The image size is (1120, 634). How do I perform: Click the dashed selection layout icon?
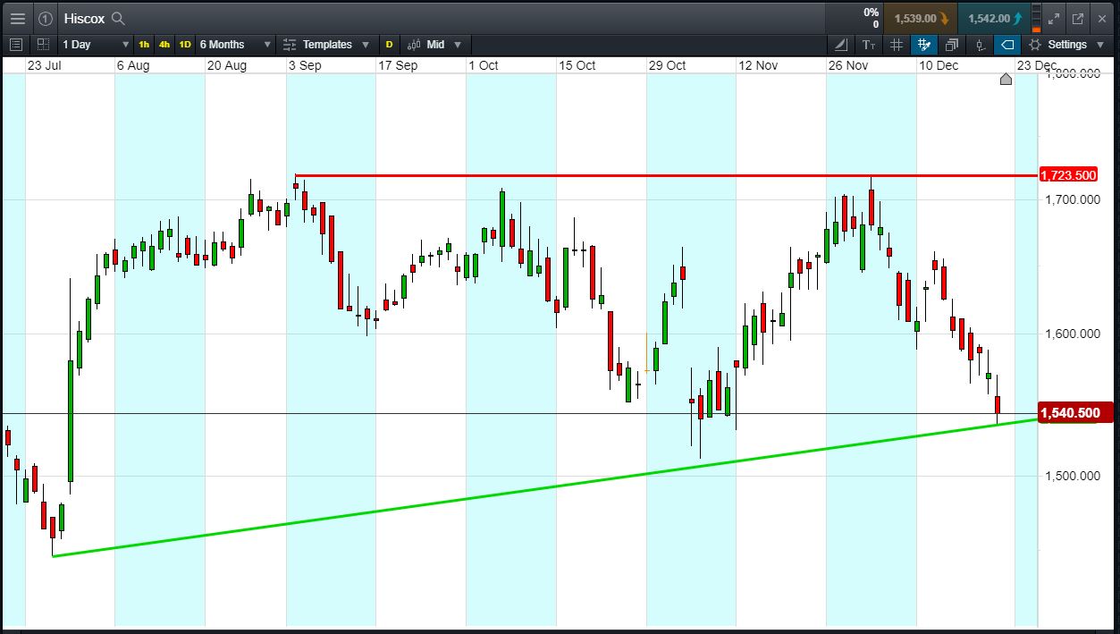pyautogui.click(x=43, y=44)
